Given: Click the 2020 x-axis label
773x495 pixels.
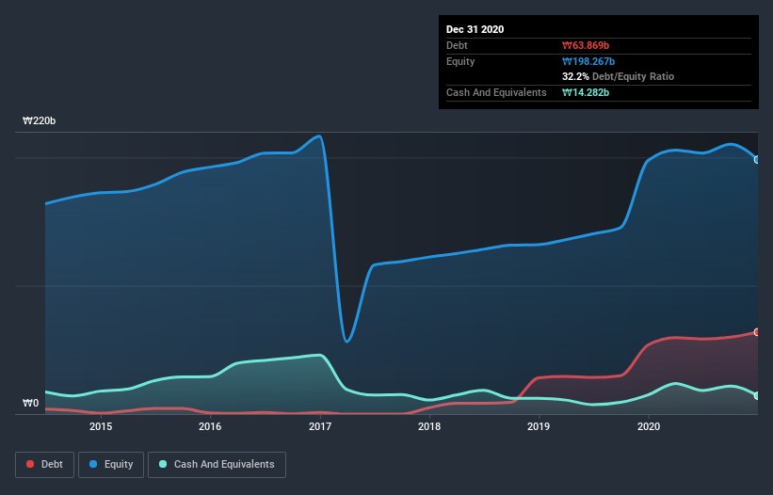Looking at the screenshot, I should [649, 426].
